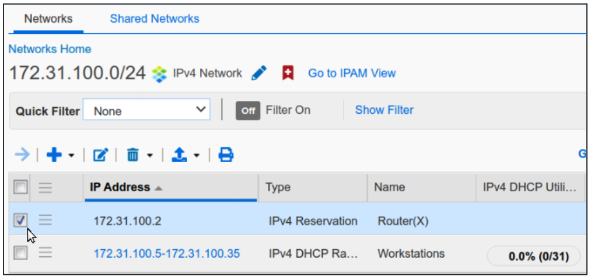Switch to the Shared Networks tab
This screenshot has width=591, height=280.
155,19
